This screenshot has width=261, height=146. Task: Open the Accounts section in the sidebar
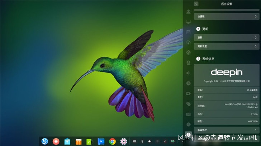189,11
